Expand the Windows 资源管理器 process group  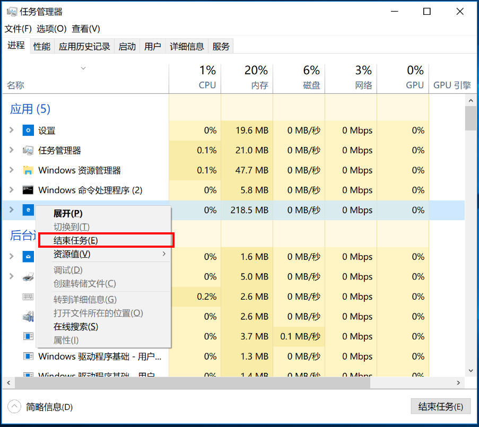click(12, 170)
